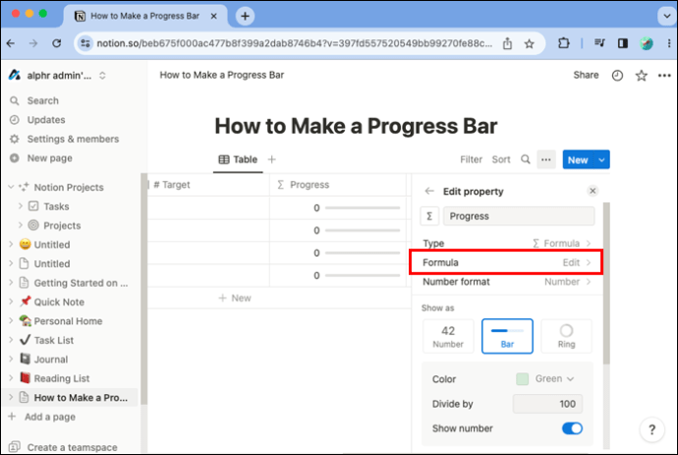Add a new view with plus icon
678x455 pixels.
coord(271,159)
